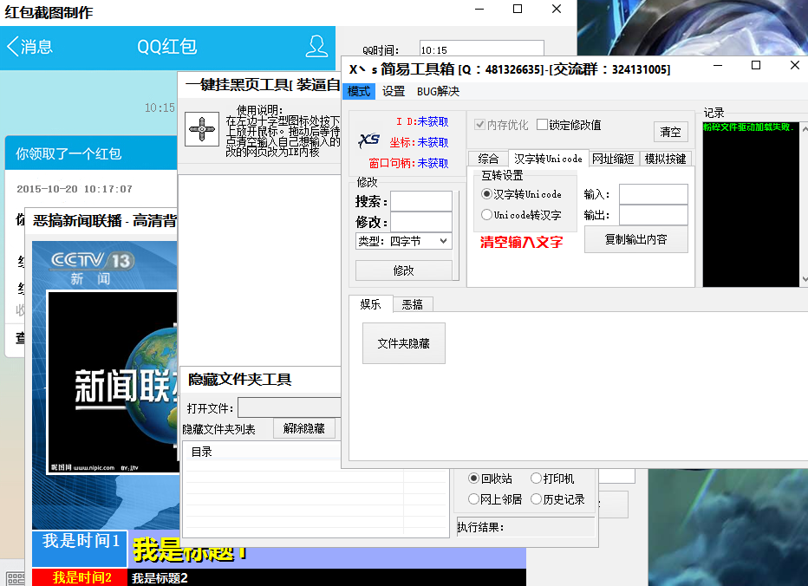The height and width of the screenshot is (586, 808).
Task: Switch to the 综合 tab
Action: pyautogui.click(x=488, y=159)
